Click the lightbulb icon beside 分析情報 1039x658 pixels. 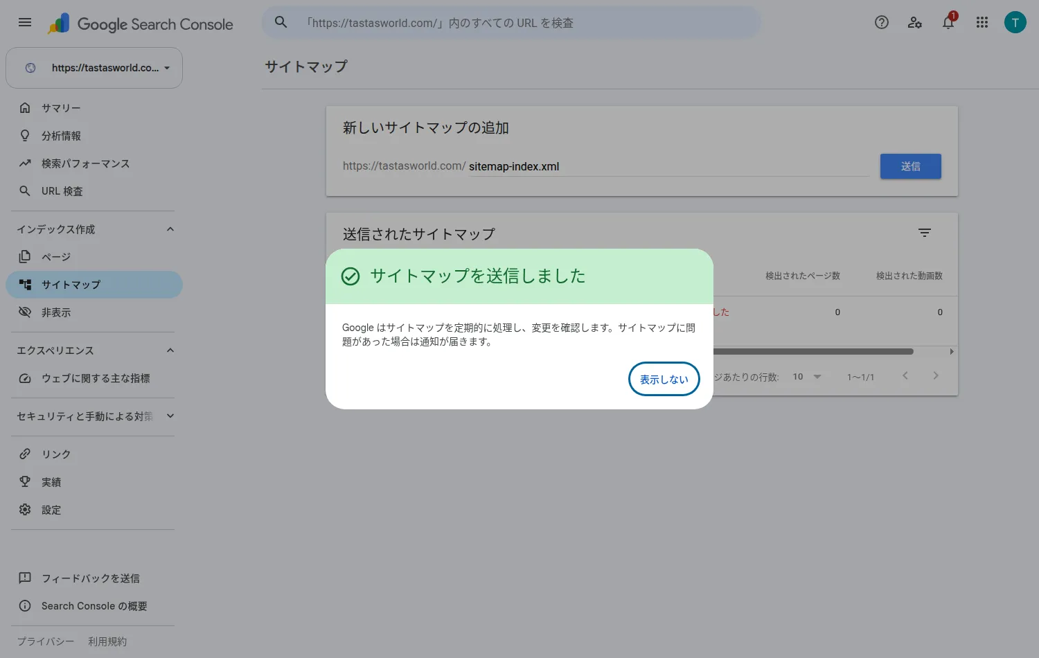point(25,135)
